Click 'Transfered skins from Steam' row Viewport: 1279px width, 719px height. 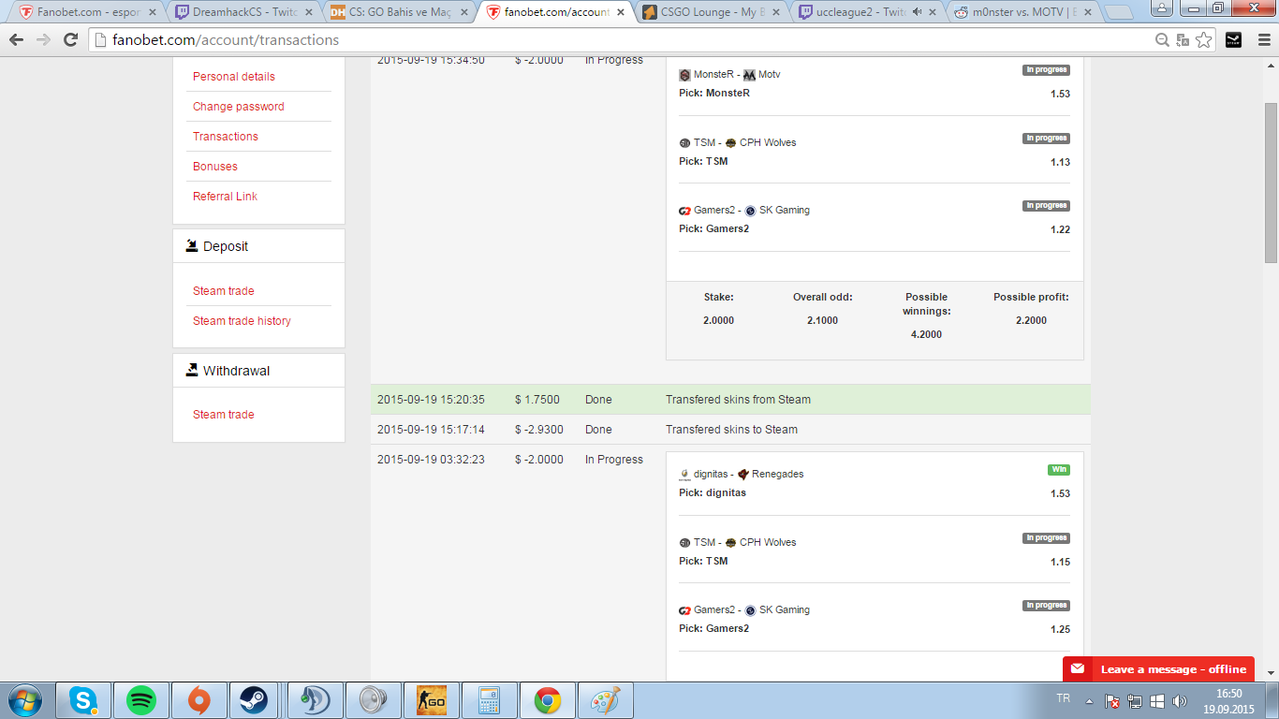730,400
